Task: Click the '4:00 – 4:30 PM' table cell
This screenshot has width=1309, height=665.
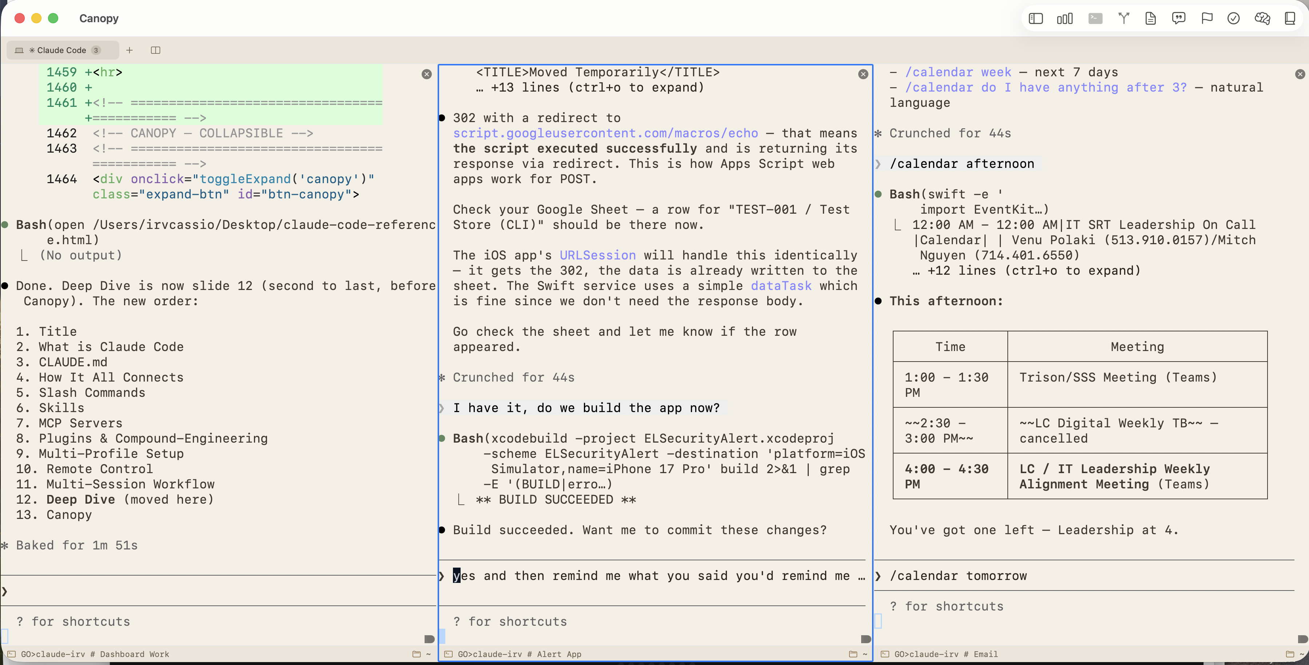Action: click(x=950, y=476)
